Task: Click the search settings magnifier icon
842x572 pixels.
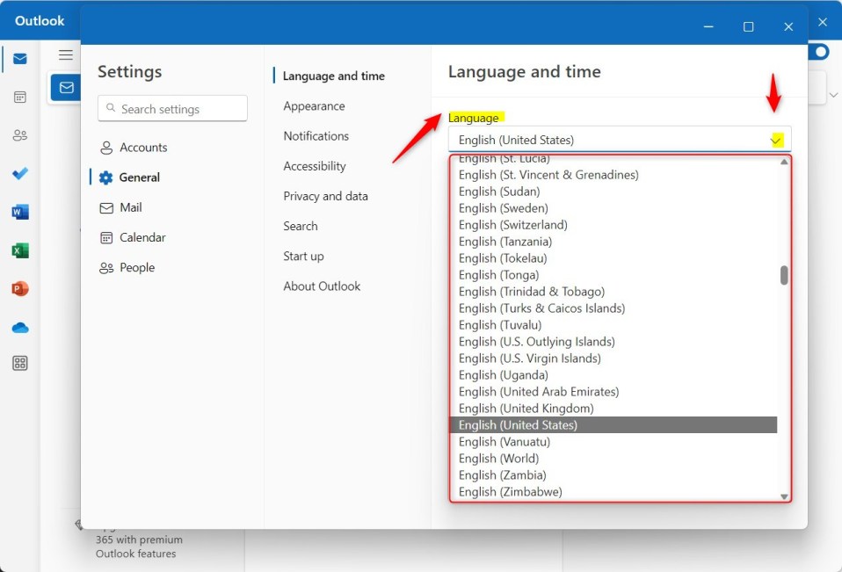Action: (111, 108)
